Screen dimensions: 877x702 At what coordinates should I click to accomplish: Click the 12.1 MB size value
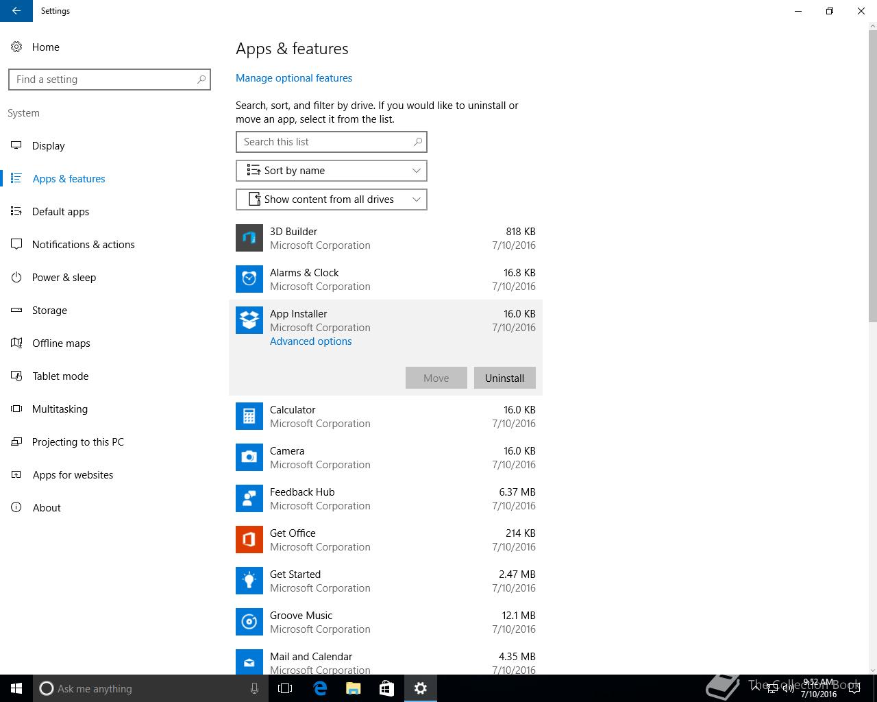click(519, 616)
